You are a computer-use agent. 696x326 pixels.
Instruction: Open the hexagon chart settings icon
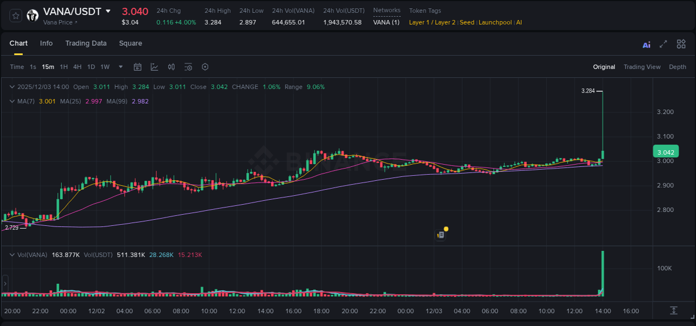pyautogui.click(x=205, y=67)
